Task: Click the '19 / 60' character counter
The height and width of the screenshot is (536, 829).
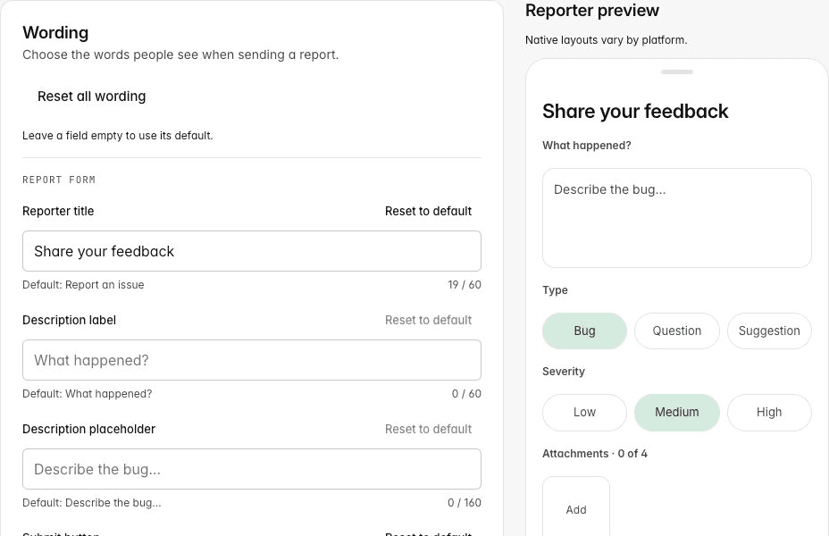Action: 465,284
